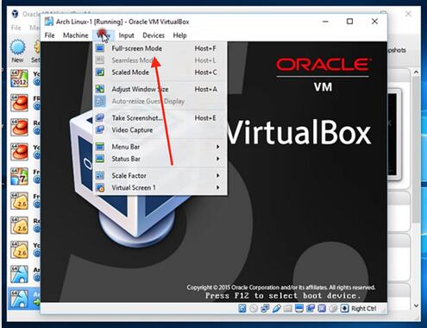Viewport: 427px width, 328px height.
Task: Open File menu in background Manager window
Action: pos(16,28)
